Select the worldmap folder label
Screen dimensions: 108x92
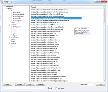coord(13,43)
